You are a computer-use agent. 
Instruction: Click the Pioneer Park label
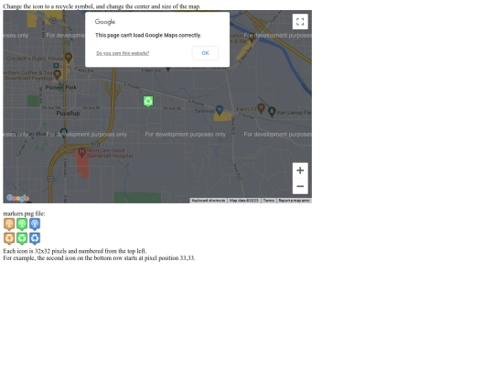pos(60,87)
